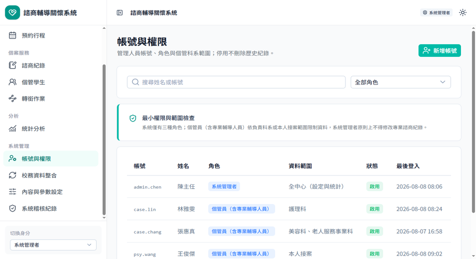The width and height of the screenshot is (476, 259).
Task: Click the 帳號與權限 user-gear icon
Action: point(13,159)
